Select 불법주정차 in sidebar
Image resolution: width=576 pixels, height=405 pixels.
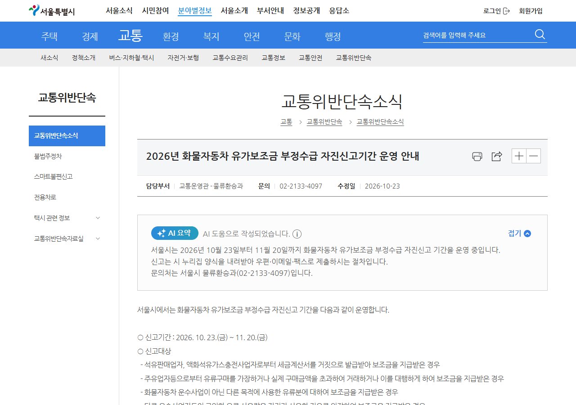[67, 156]
